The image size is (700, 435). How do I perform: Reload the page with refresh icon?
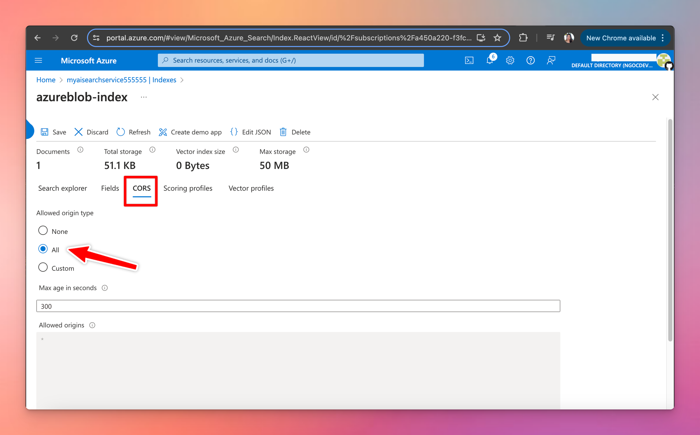74,38
